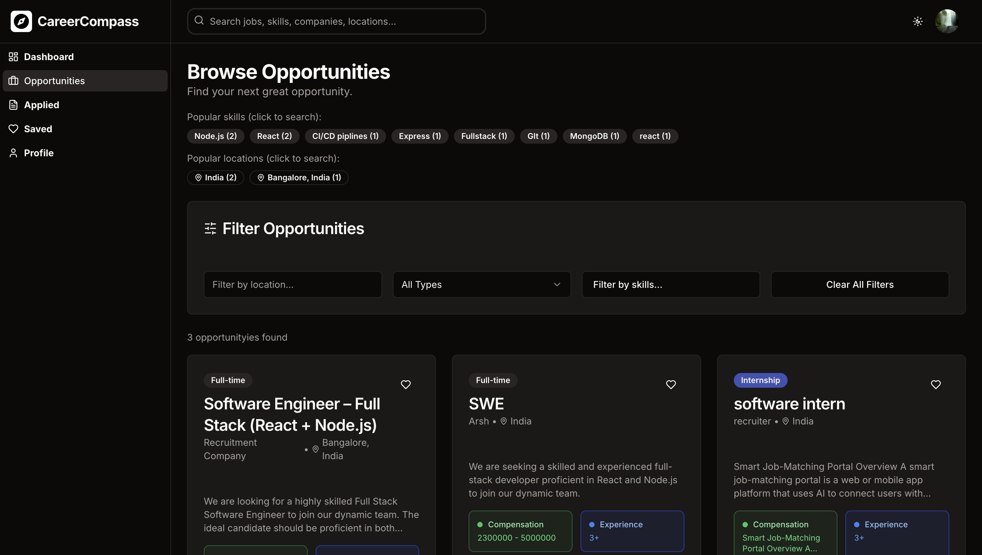Choose the MongoDB (1) skill chip
982x555 pixels.
point(594,136)
